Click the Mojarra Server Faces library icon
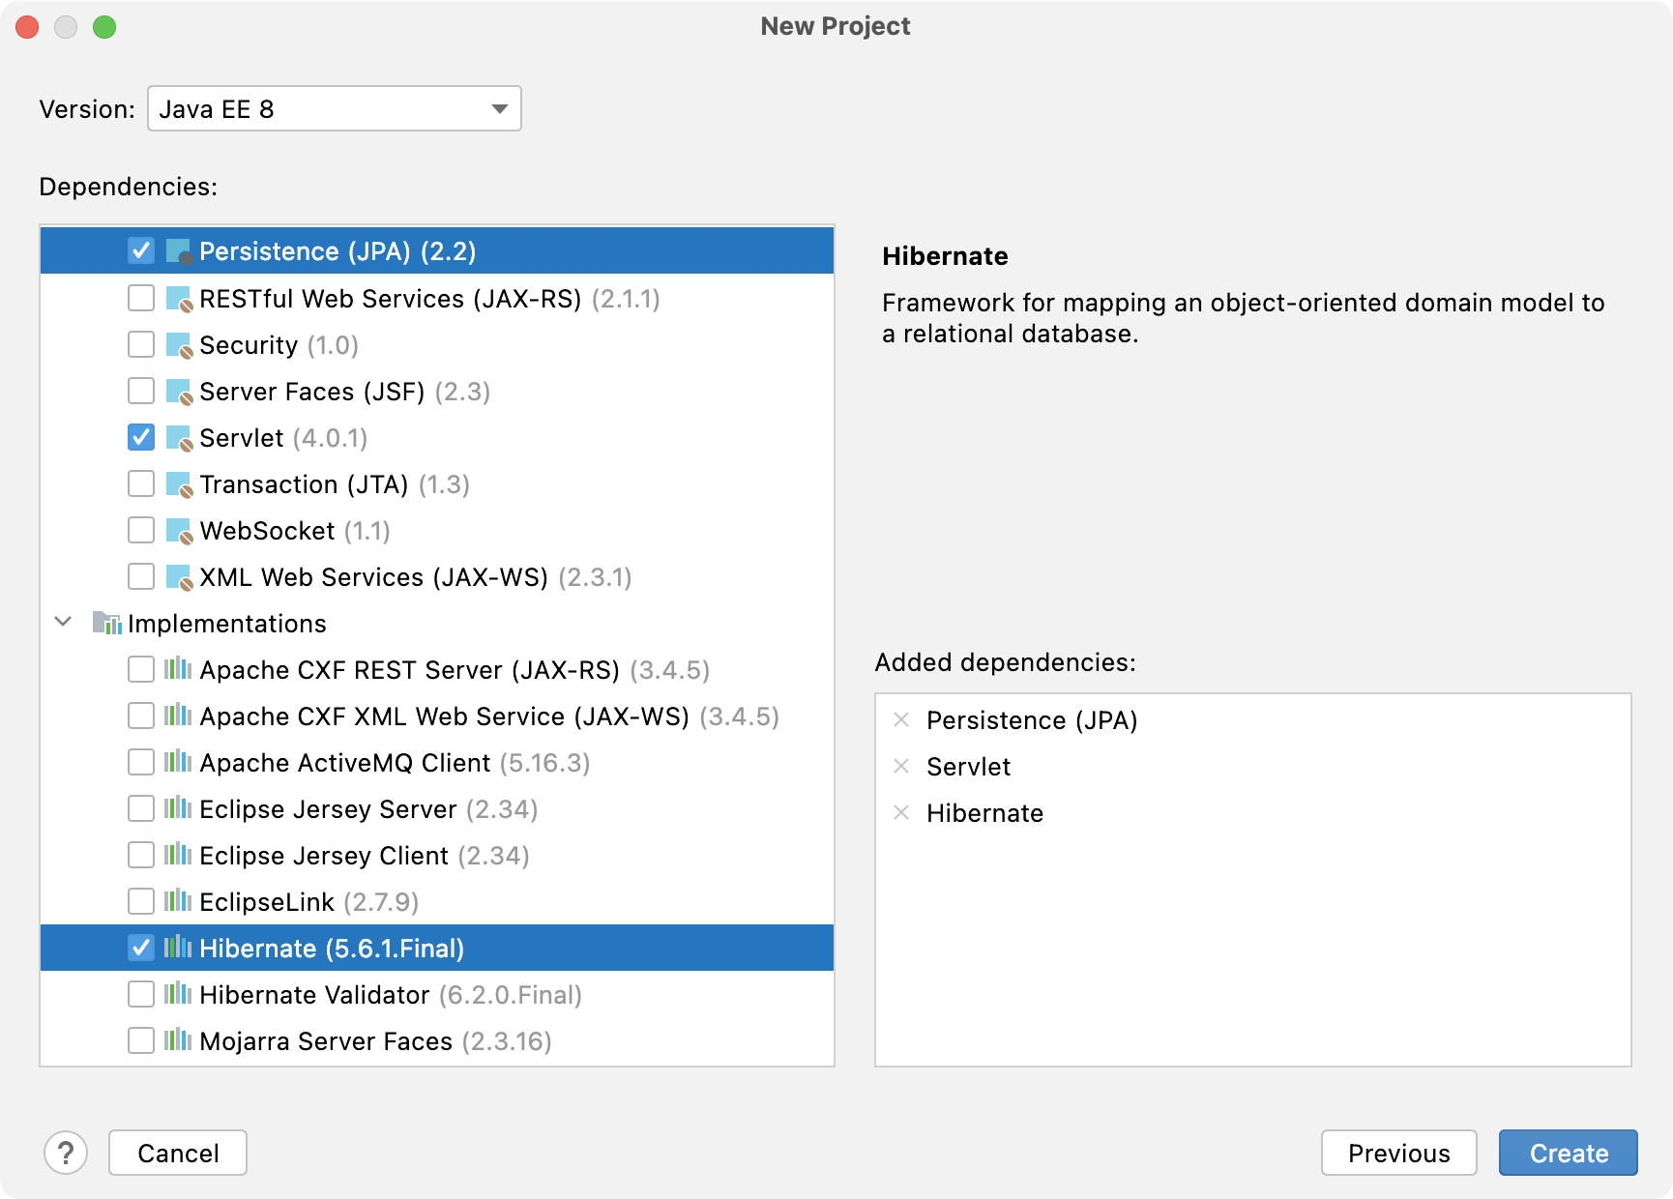 (x=178, y=1040)
